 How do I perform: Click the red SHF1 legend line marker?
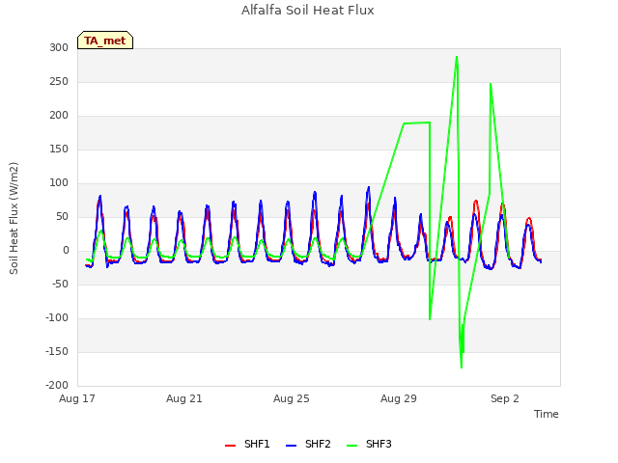pos(230,446)
